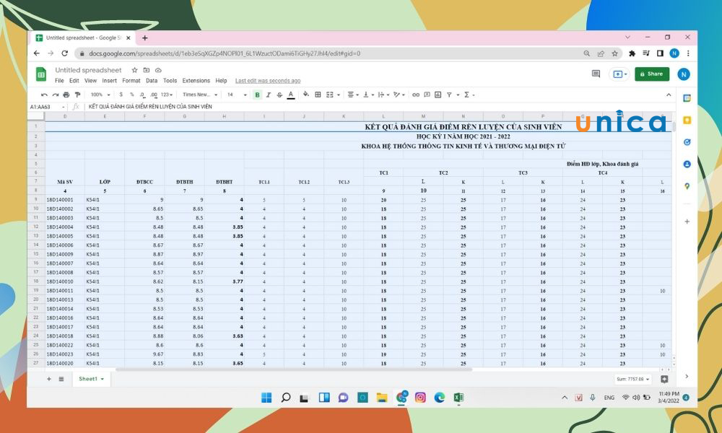Open the Format menu
The height and width of the screenshot is (433, 722).
[x=131, y=81]
